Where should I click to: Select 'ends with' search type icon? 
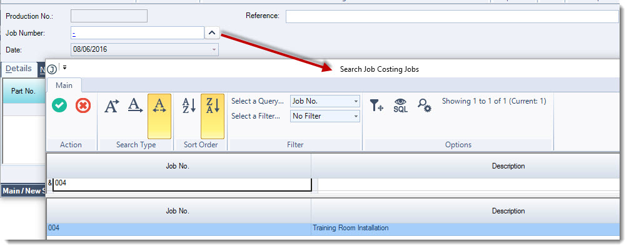coord(136,105)
